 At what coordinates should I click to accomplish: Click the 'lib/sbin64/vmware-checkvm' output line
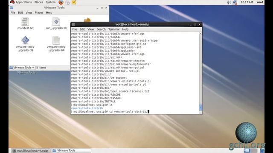tap(108, 61)
